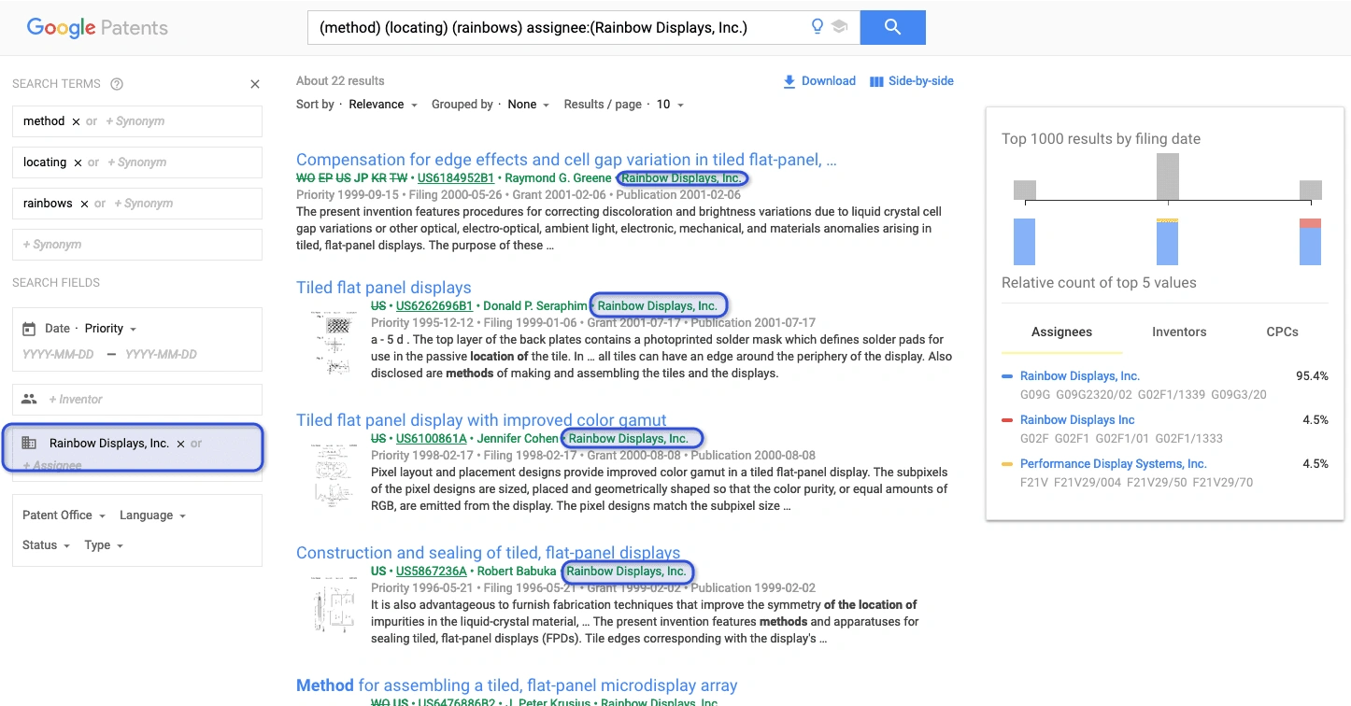Switch to the Inventors tab
The image size is (1351, 706).
coord(1179,332)
